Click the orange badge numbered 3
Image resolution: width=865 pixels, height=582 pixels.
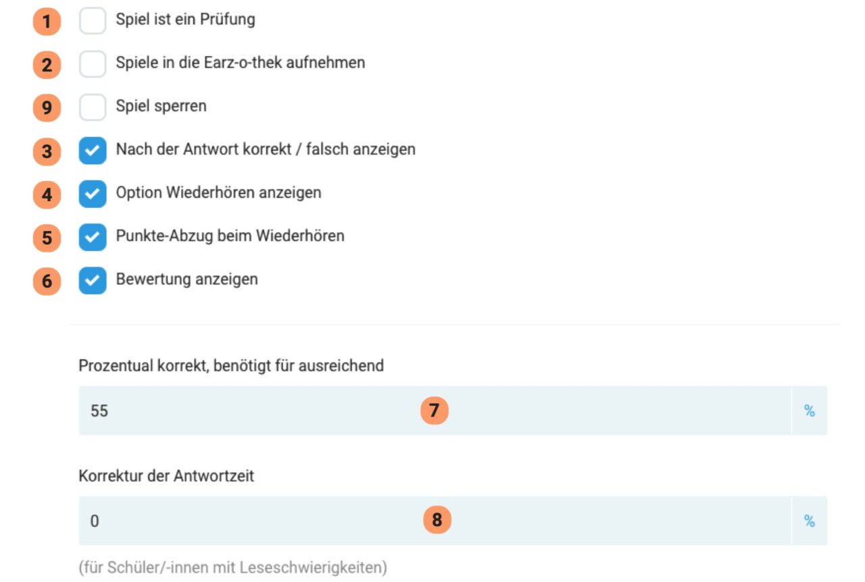(x=46, y=151)
